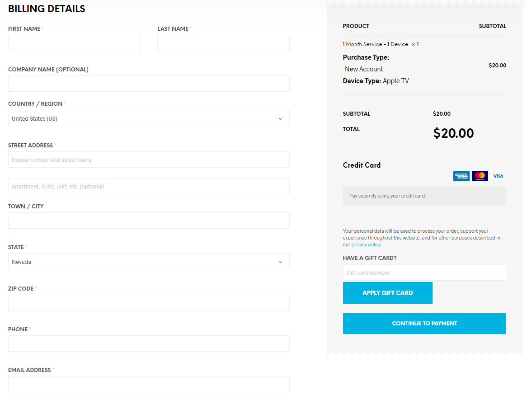Click the Country dropdown chevron arrow
Viewport: 527px width, 395px height.
280,119
